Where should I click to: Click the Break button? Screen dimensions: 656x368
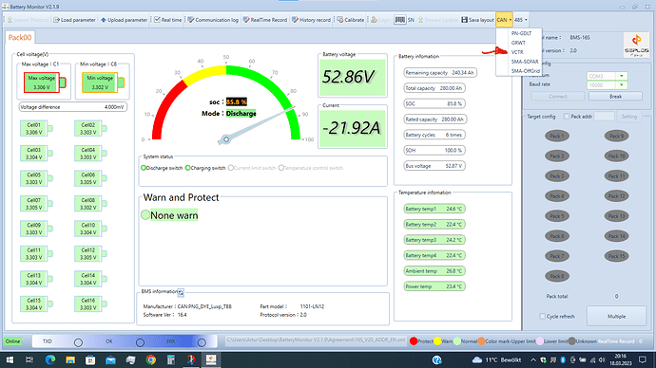(x=615, y=97)
